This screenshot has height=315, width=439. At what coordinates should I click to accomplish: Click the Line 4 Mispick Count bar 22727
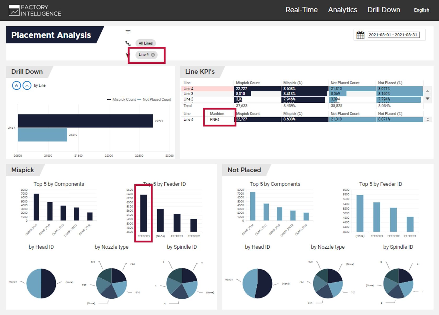(85, 121)
